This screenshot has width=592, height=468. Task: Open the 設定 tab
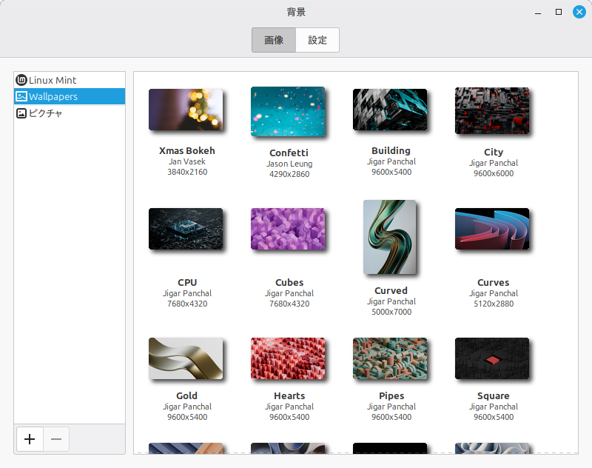(x=317, y=40)
